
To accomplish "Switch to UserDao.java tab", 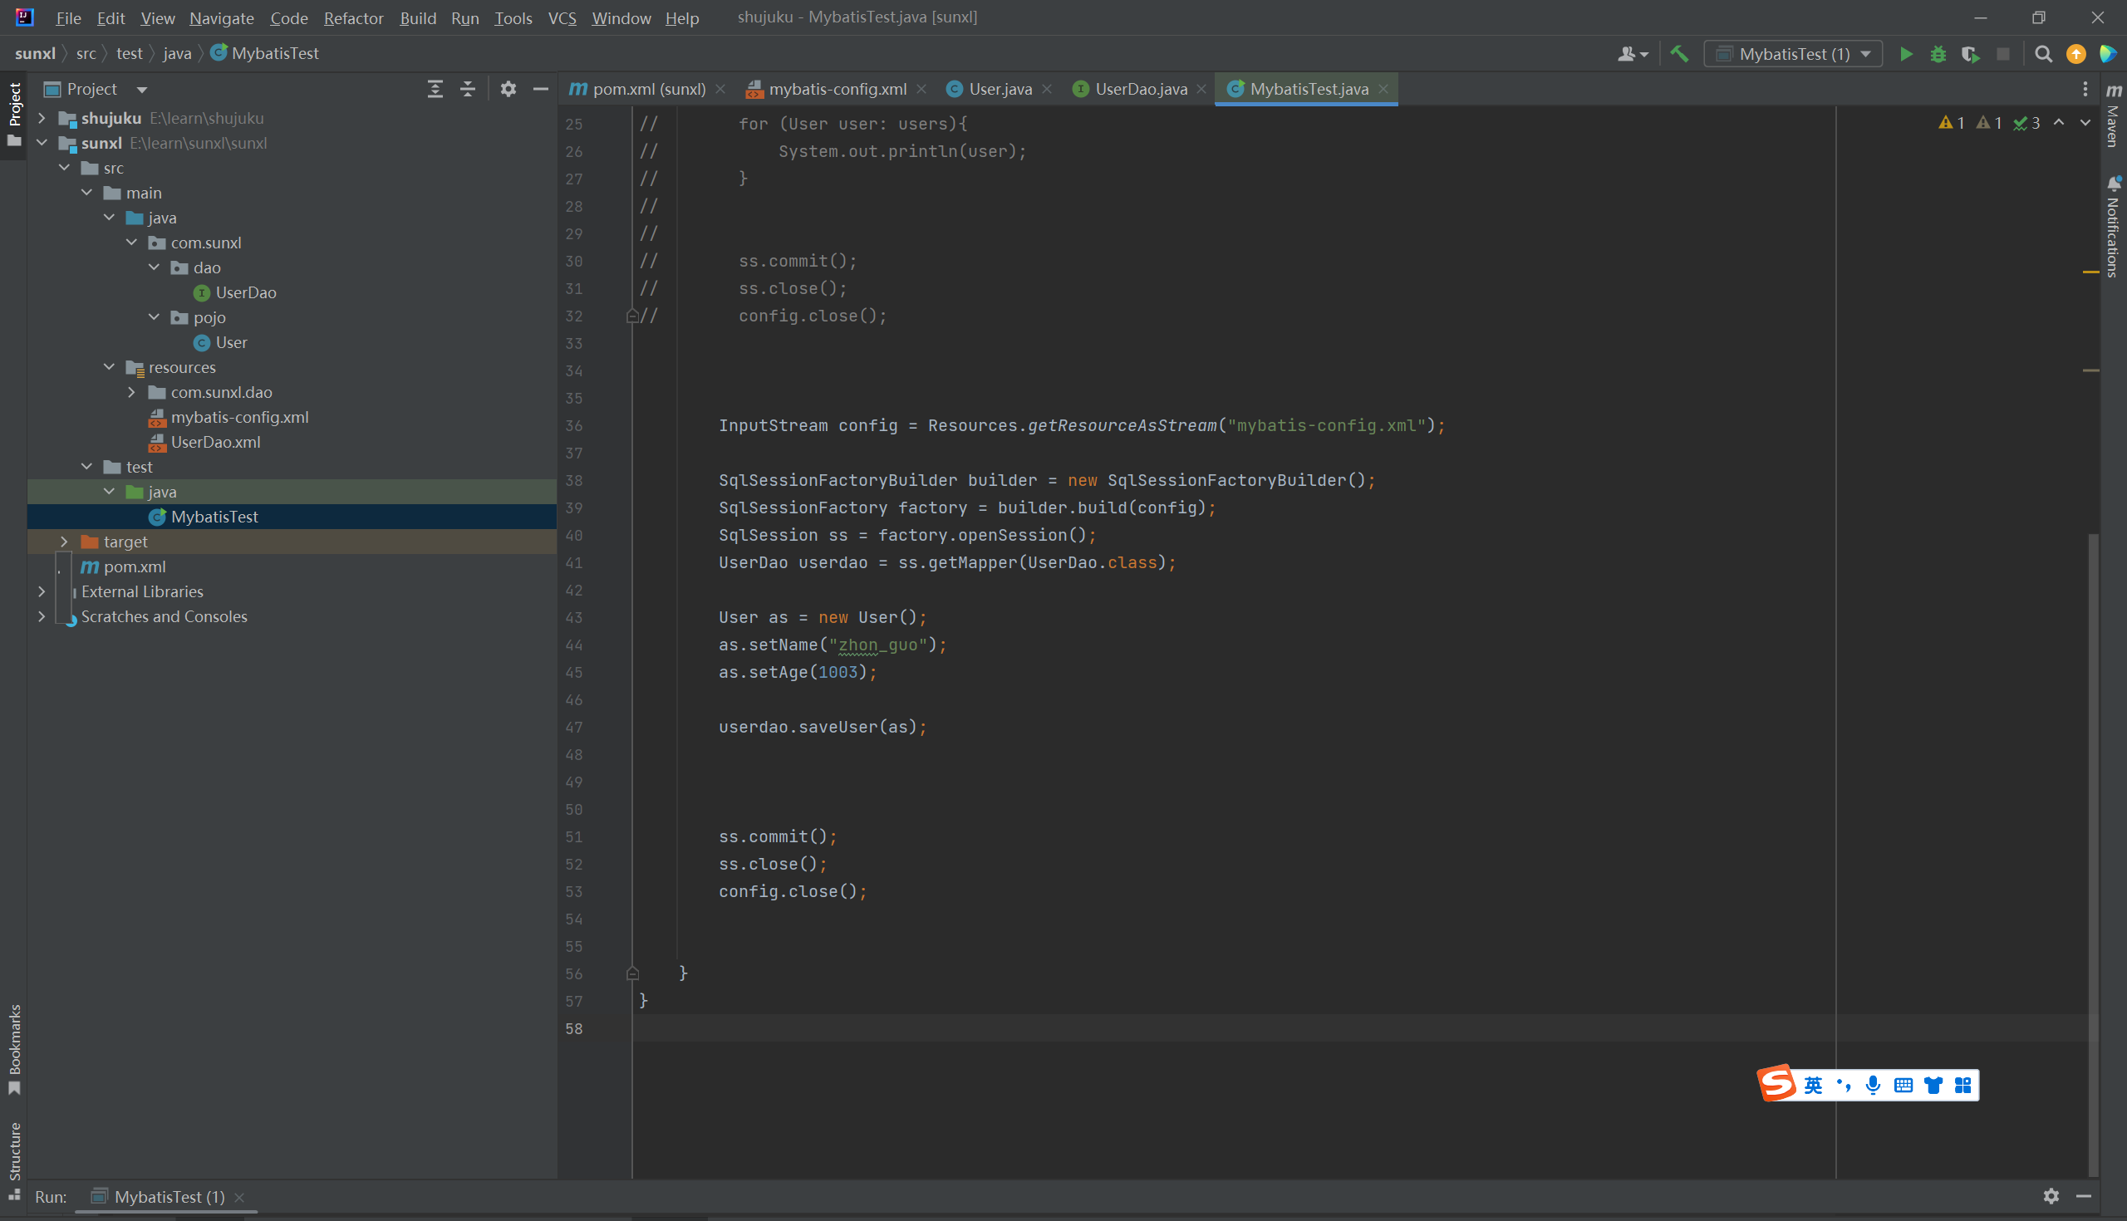I will (x=1140, y=89).
